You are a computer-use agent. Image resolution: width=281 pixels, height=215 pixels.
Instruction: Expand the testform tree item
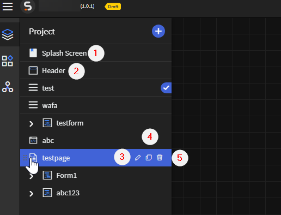click(31, 124)
